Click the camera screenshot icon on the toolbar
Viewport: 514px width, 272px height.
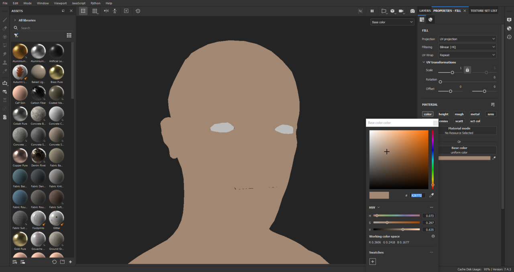412,11
